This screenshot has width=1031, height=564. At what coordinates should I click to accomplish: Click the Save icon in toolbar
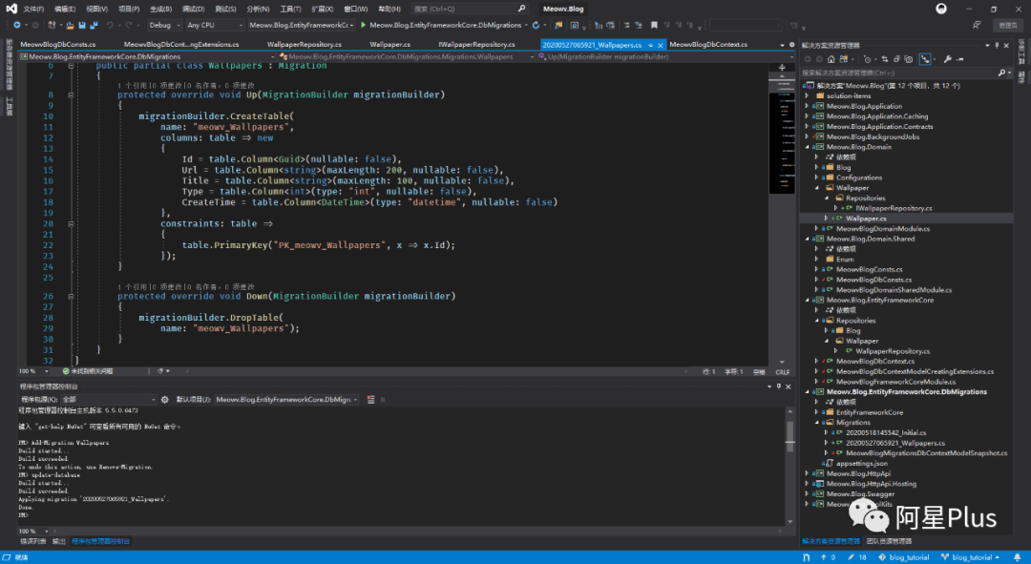point(82,25)
